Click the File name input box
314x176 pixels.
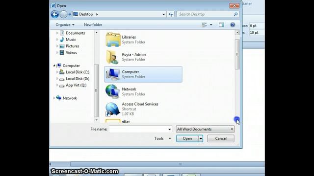(138, 129)
